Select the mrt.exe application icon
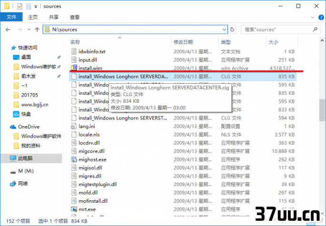This screenshot has height=226, width=326. (x=74, y=209)
